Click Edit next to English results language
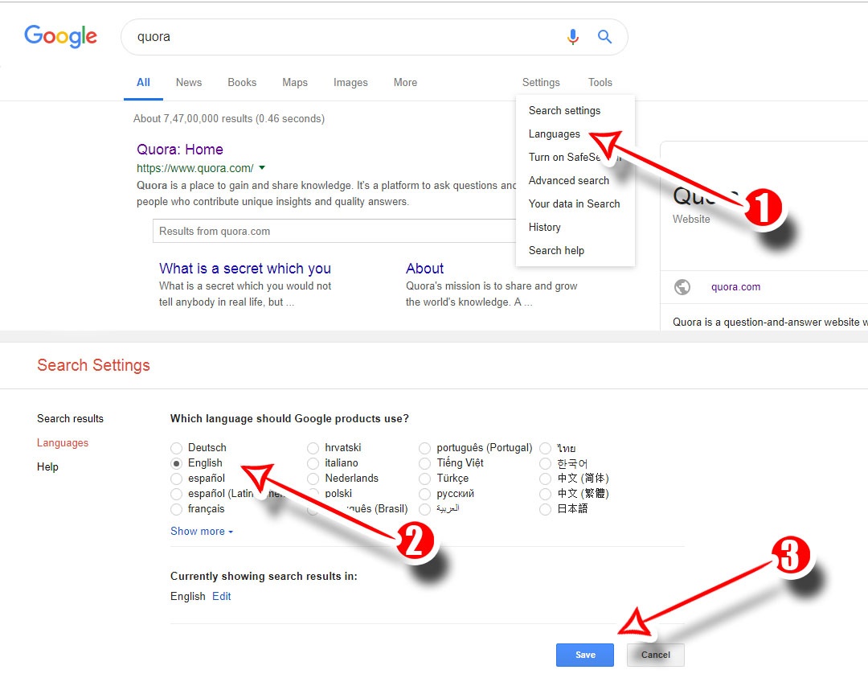 click(x=222, y=597)
